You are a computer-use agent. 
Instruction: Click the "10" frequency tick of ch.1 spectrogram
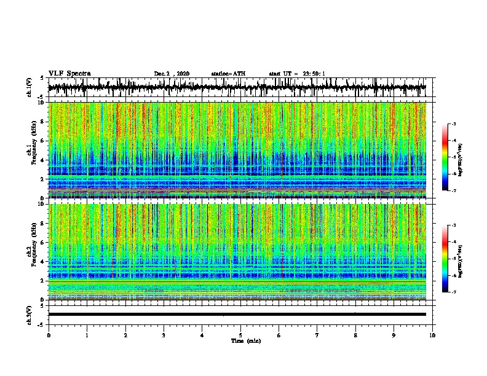[42, 103]
